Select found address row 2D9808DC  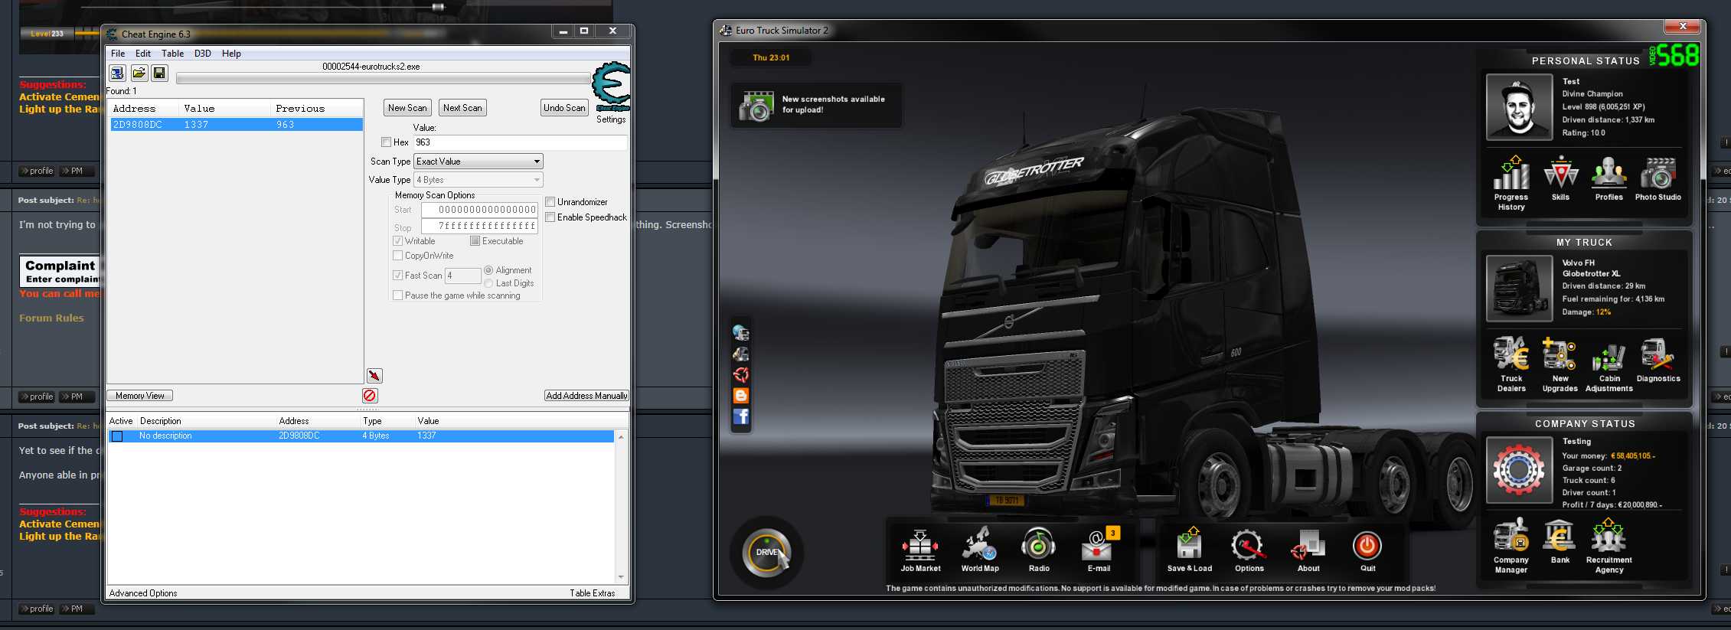click(237, 125)
